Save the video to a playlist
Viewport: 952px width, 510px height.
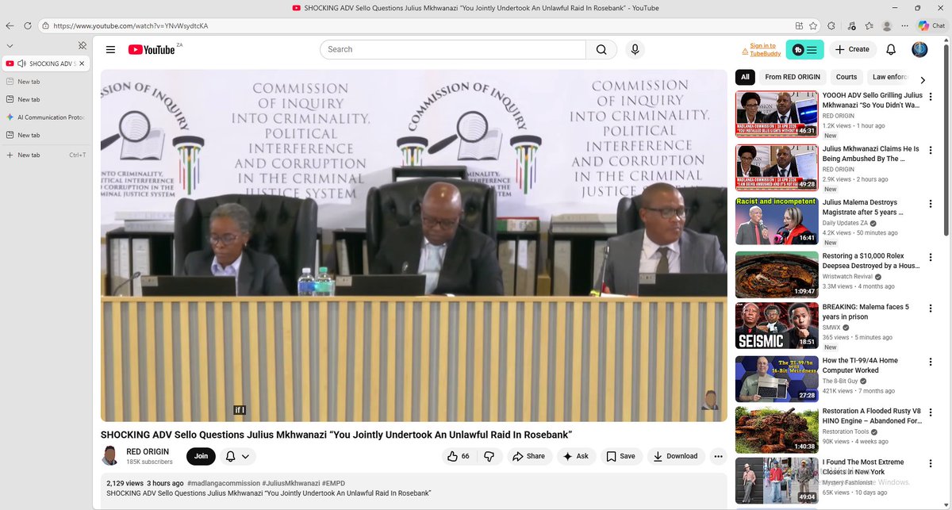point(620,456)
